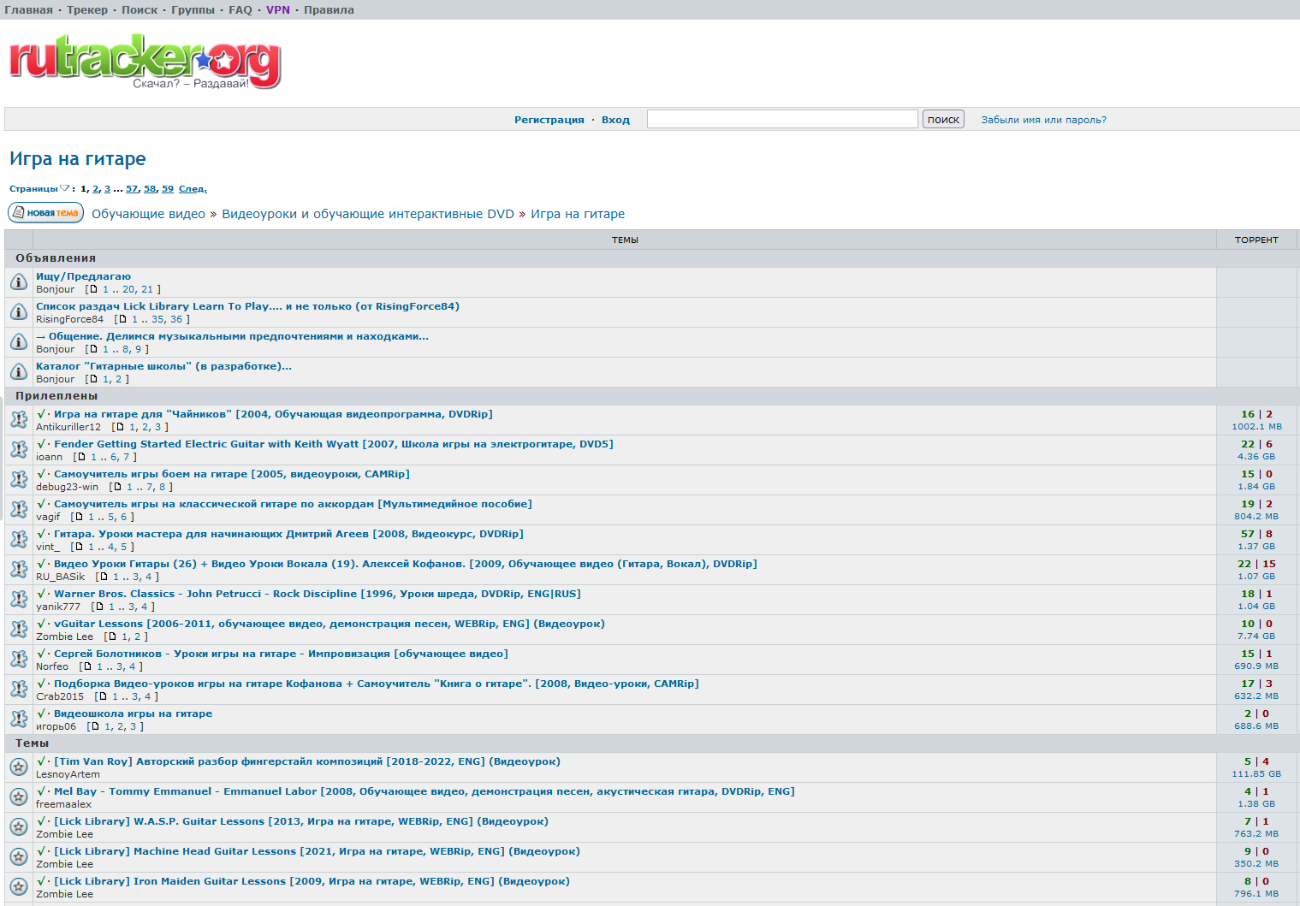The image size is (1300, 906).
Task: Click sticky icon beside Видеошкола игры на гитаре
Action: [19, 719]
